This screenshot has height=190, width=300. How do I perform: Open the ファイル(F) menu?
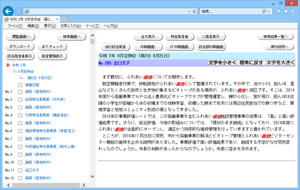(15, 26)
